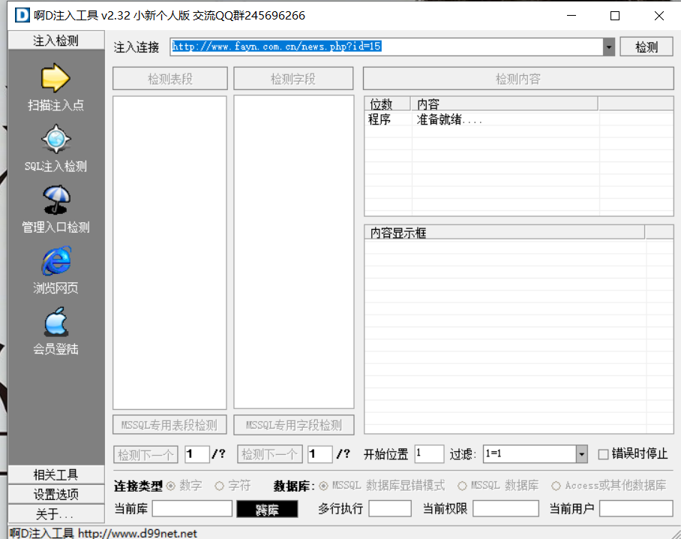Viewport: 681px width, 539px height.
Task: Enable the 错误时停止 checkbox
Action: (x=603, y=454)
